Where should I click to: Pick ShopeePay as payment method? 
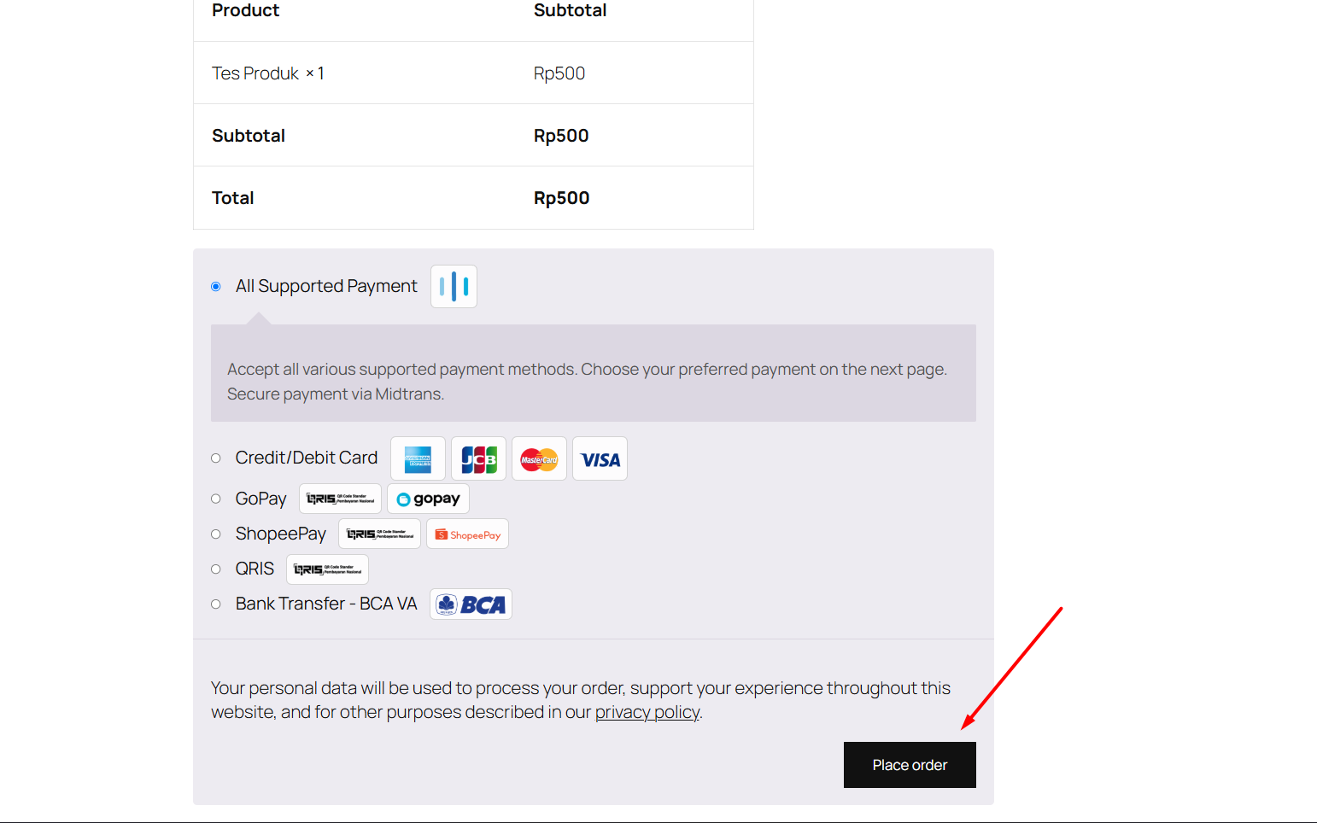(x=216, y=534)
